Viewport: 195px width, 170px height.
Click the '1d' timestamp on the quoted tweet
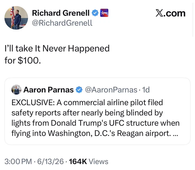(146, 90)
